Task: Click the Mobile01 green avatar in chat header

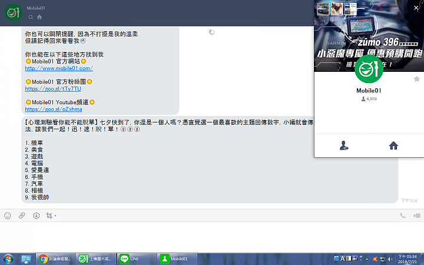Action: pyautogui.click(x=13, y=12)
